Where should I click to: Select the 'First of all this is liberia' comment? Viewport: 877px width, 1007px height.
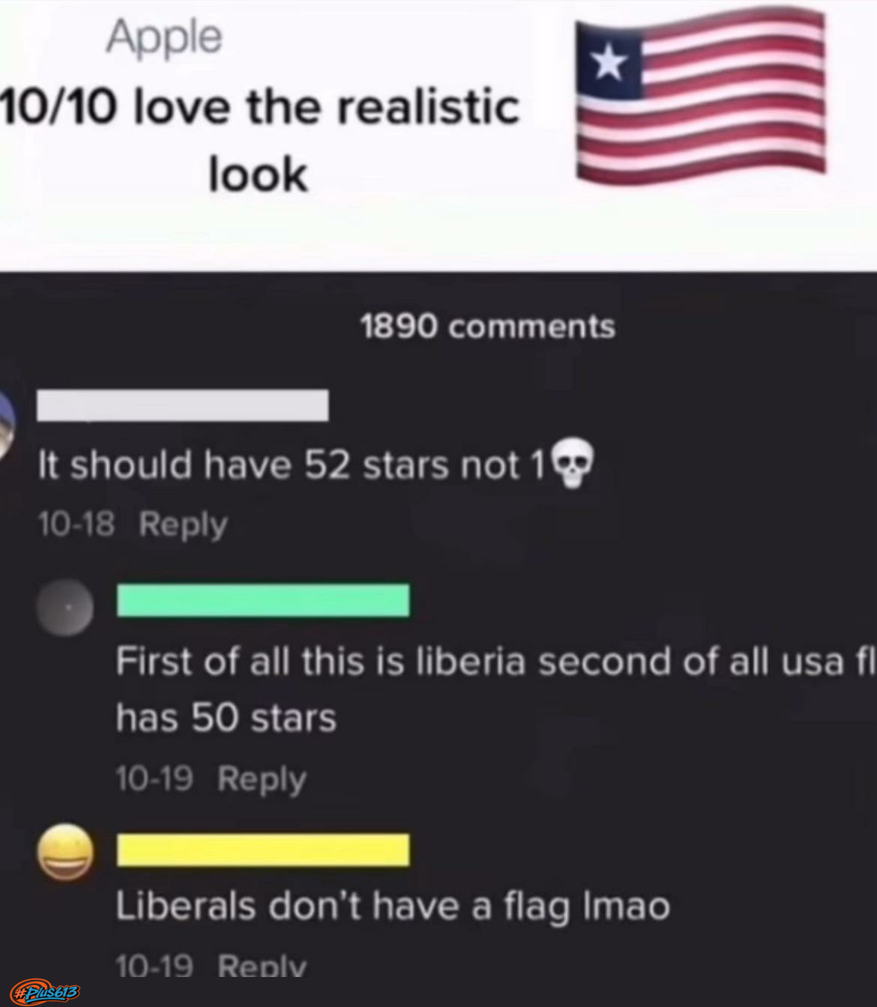pos(495,689)
